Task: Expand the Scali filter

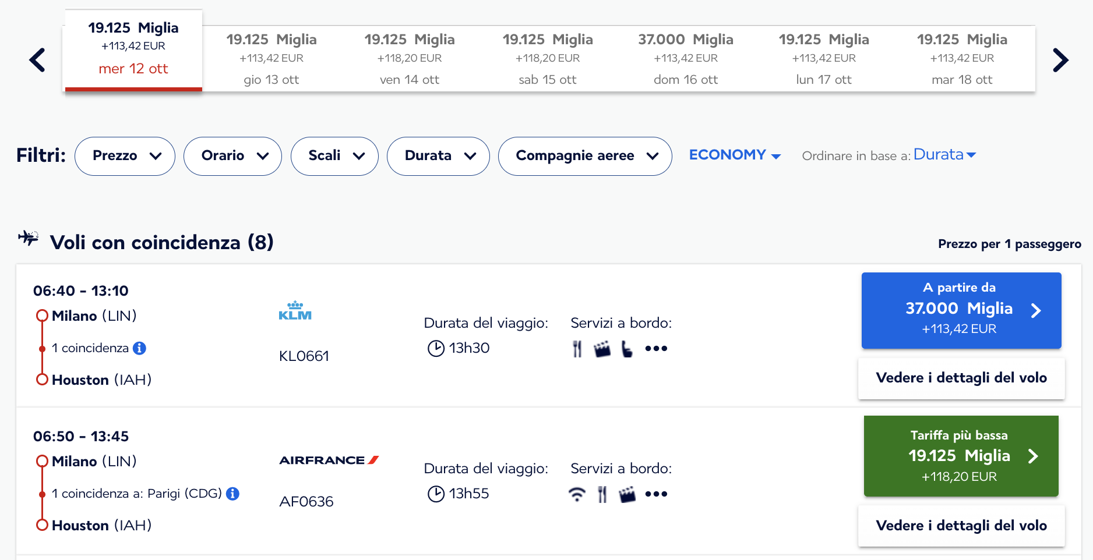Action: point(334,156)
